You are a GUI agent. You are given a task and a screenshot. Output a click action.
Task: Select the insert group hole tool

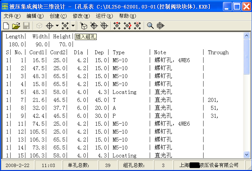click(65, 26)
